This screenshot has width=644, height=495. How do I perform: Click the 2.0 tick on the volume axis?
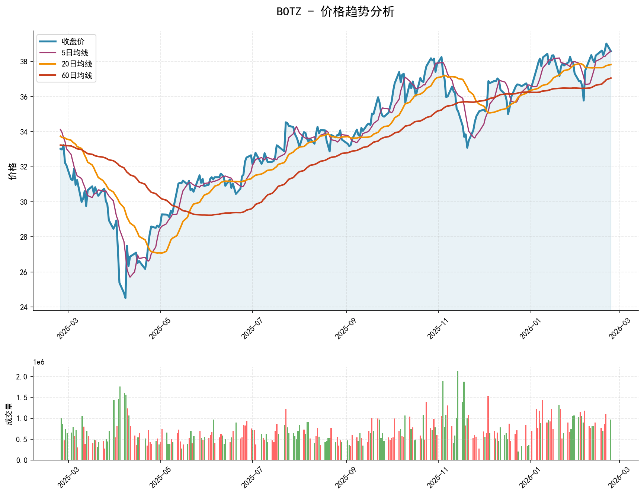[23, 377]
